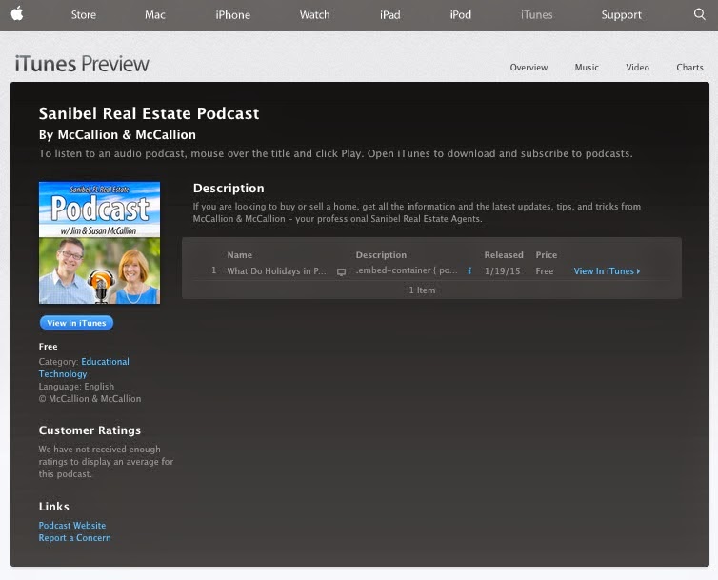Screen dimensions: 718x580
Task: Sort by the Price column header
Action: coord(547,254)
